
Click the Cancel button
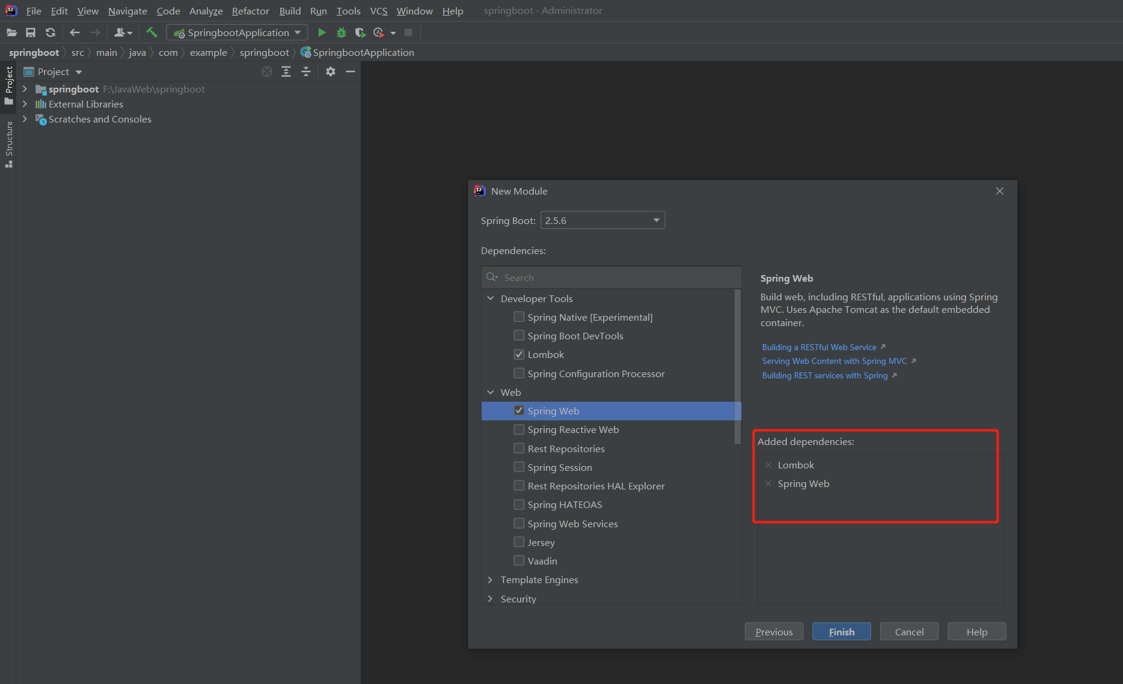point(909,632)
